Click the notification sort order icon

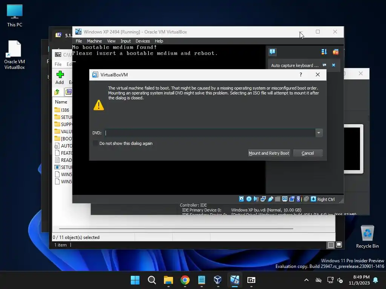[x=324, y=52]
